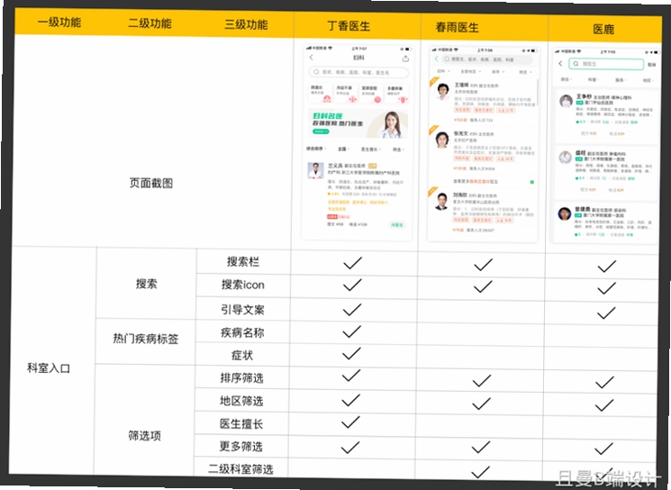Viewport: 671px width, 490px height.
Task: Click 医鹿 checkmark in 搜索栏 row
Action: 607,267
